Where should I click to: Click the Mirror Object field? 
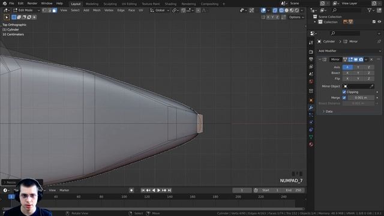(358, 86)
